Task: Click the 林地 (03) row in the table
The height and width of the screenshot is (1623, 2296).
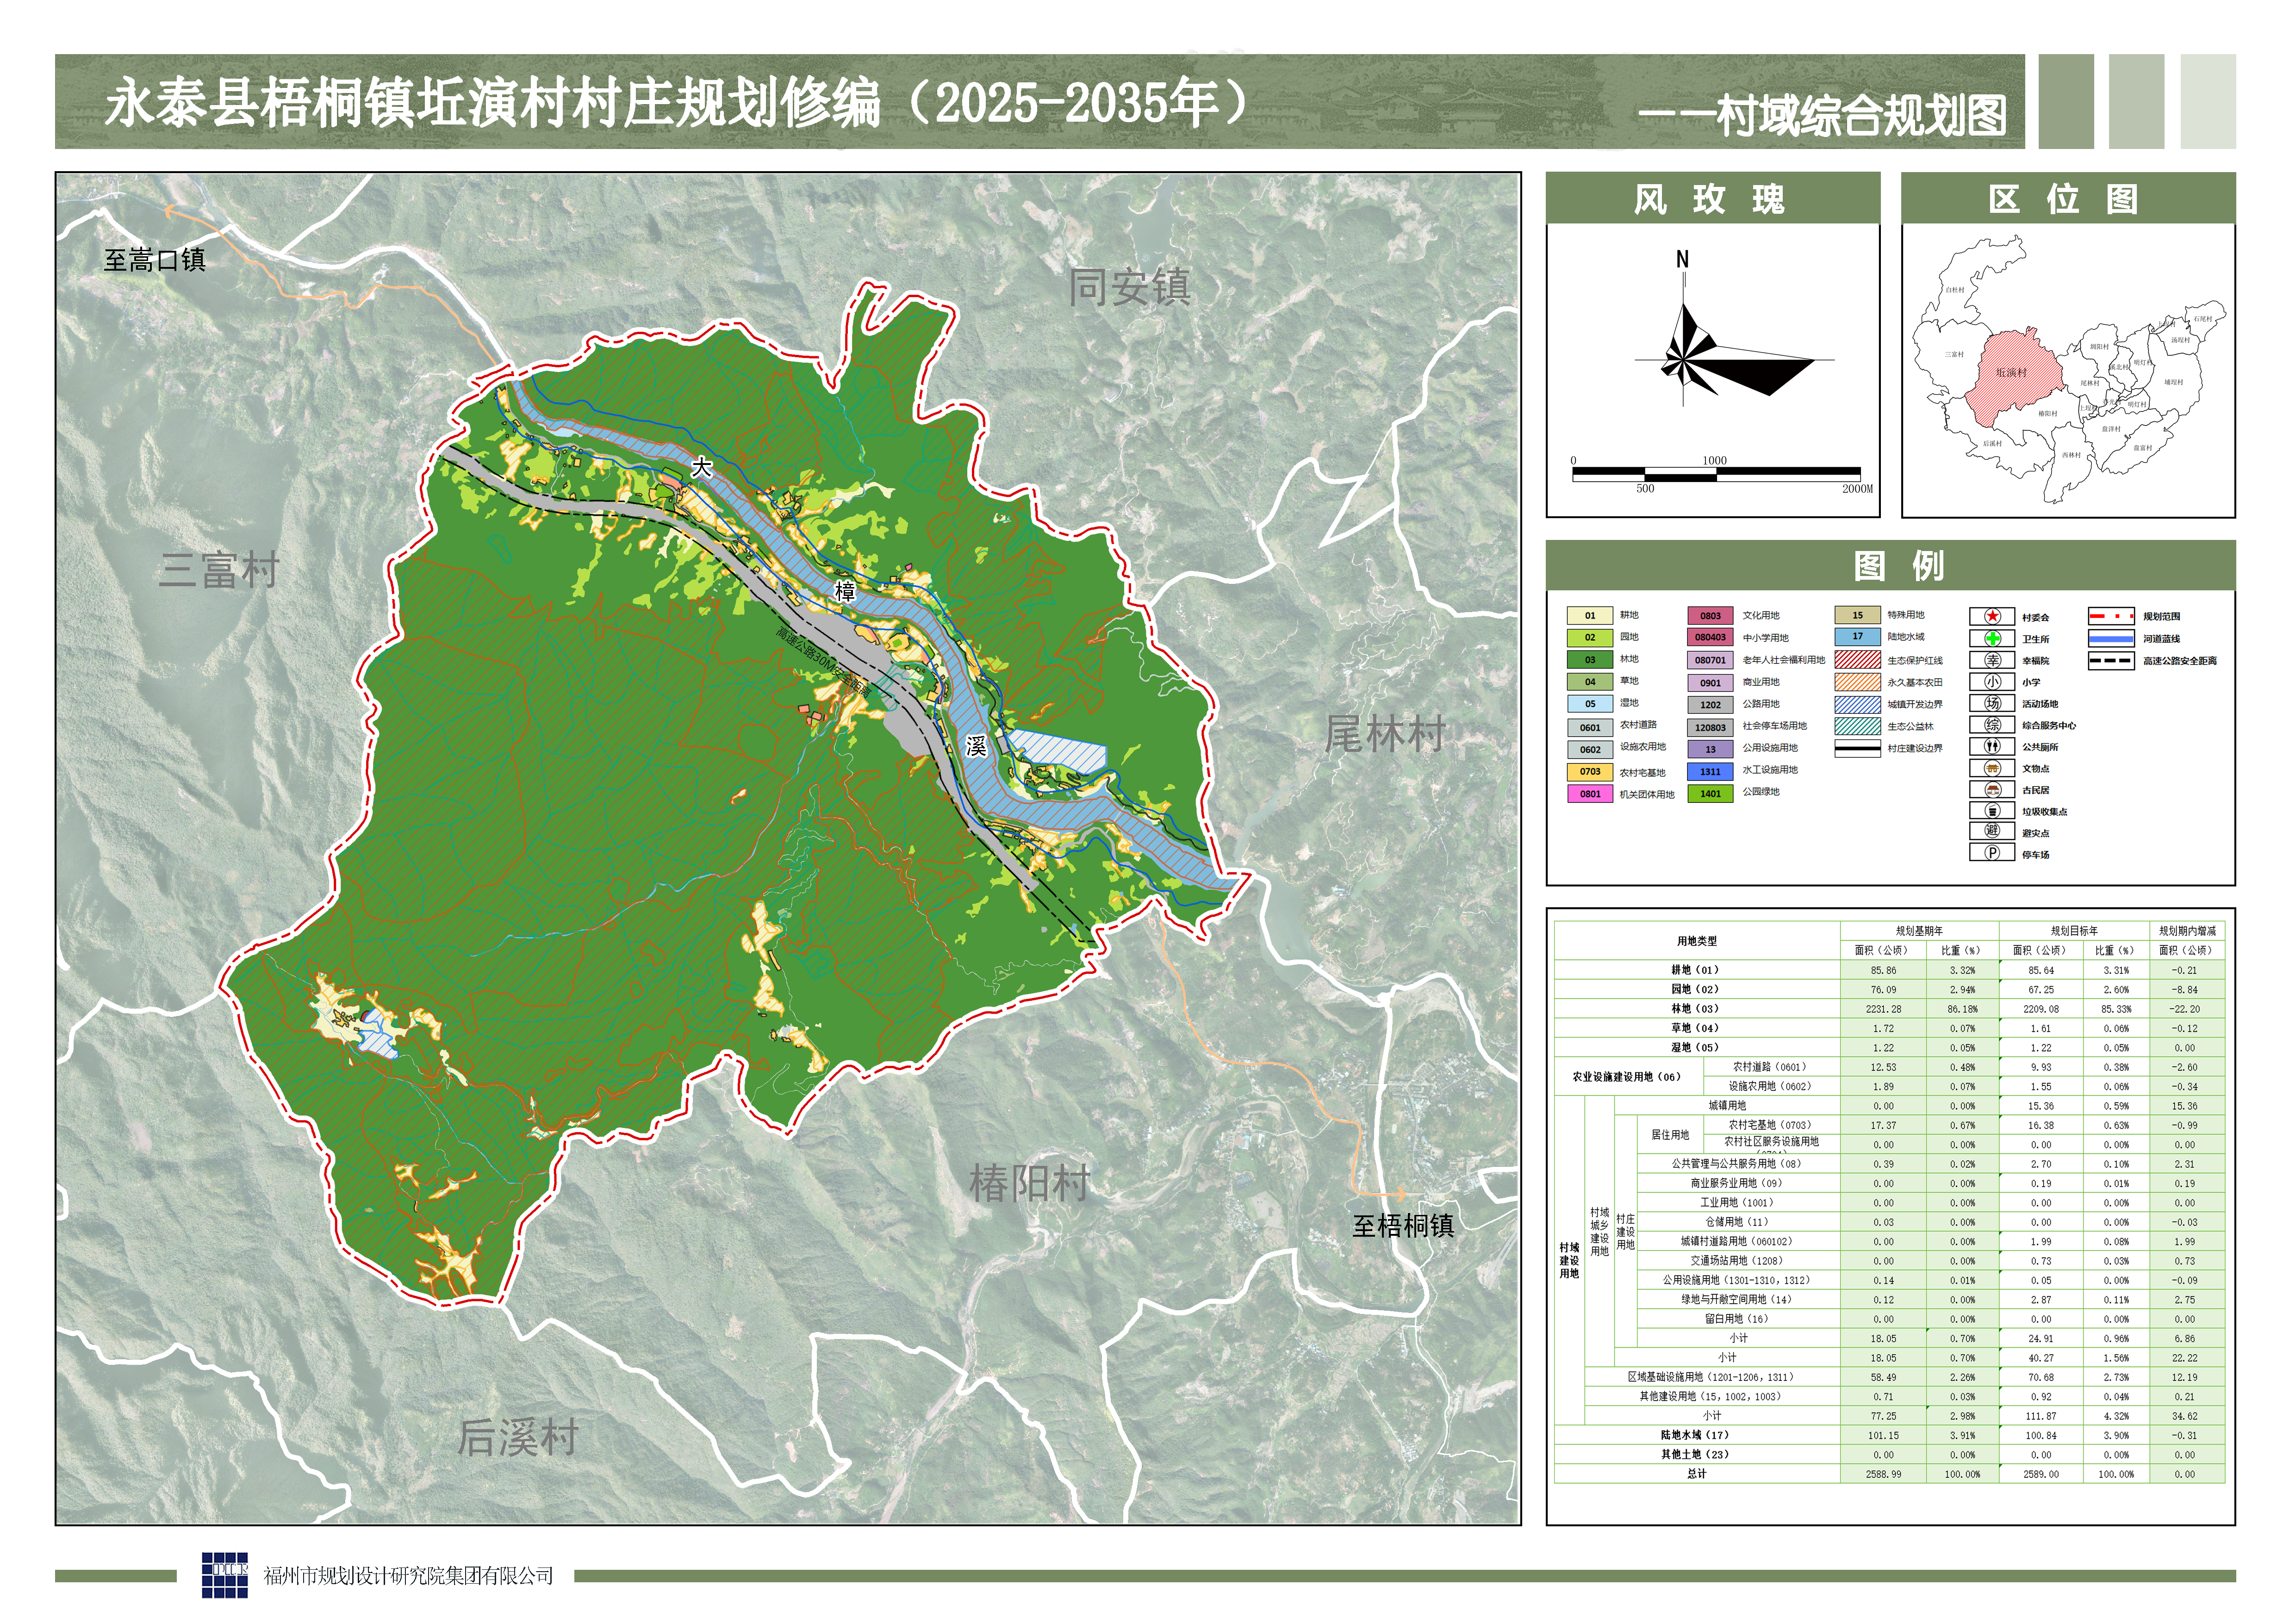Action: point(1694,1009)
